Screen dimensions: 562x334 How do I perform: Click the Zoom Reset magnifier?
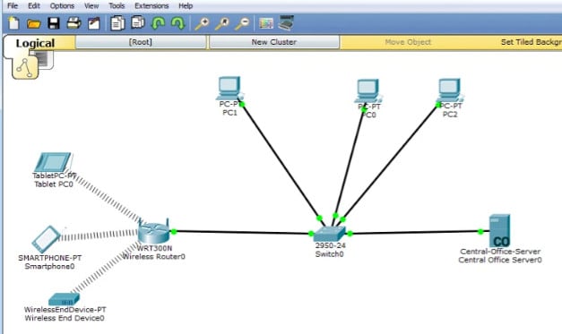point(222,24)
